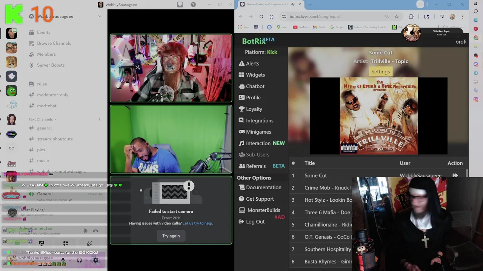483x271 pixels.
Task: Reload the botrix.live browser page
Action: (x=261, y=17)
